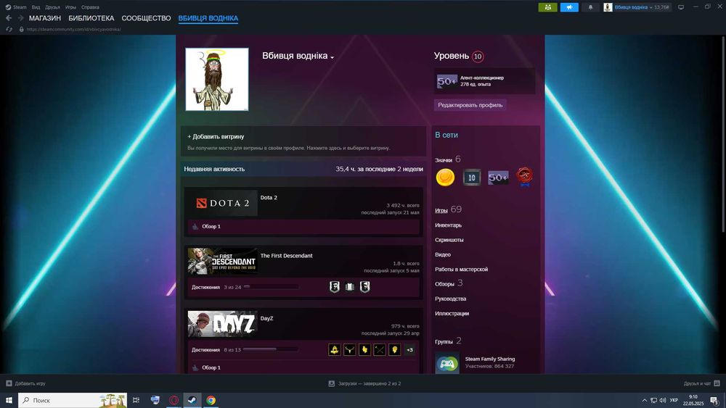This screenshot has height=408, width=726.
Task: Click the Windows search box
Action: click(x=73, y=400)
